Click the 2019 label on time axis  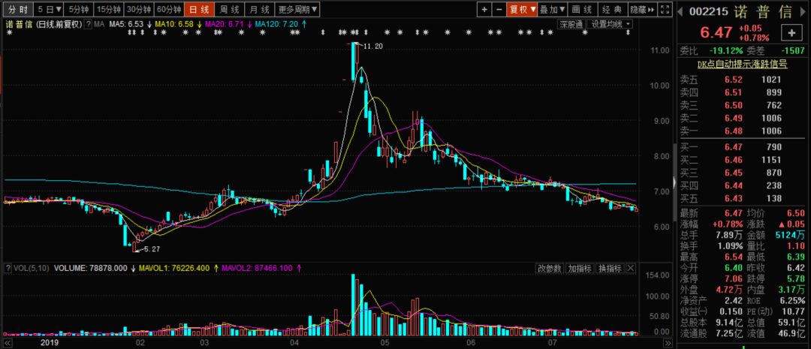tap(50, 343)
